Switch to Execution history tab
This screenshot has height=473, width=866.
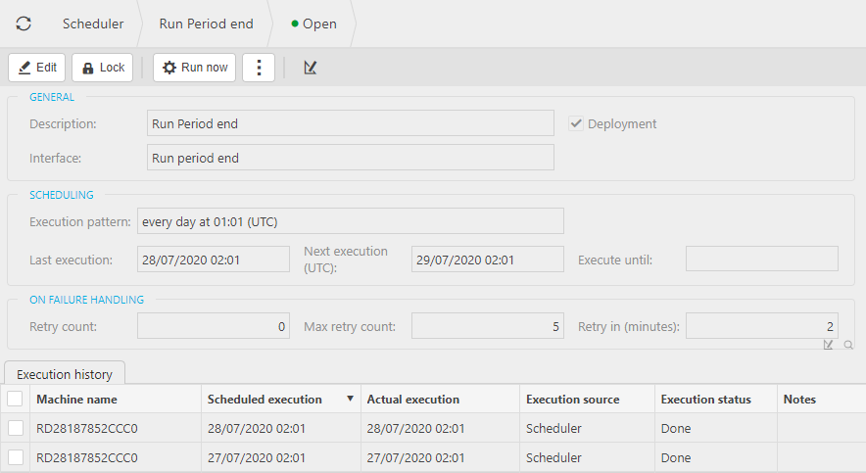click(x=65, y=374)
